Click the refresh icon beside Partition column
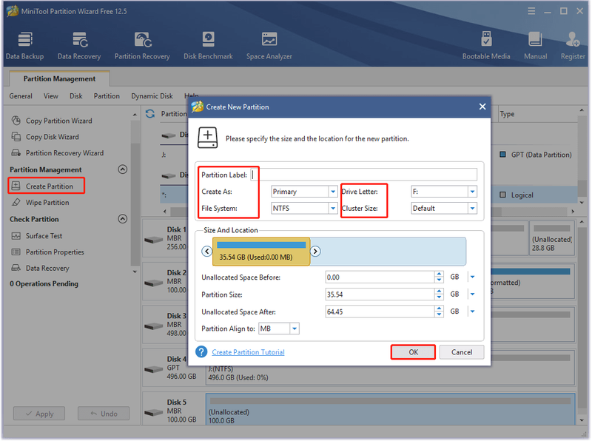592x441 pixels. pyautogui.click(x=150, y=114)
